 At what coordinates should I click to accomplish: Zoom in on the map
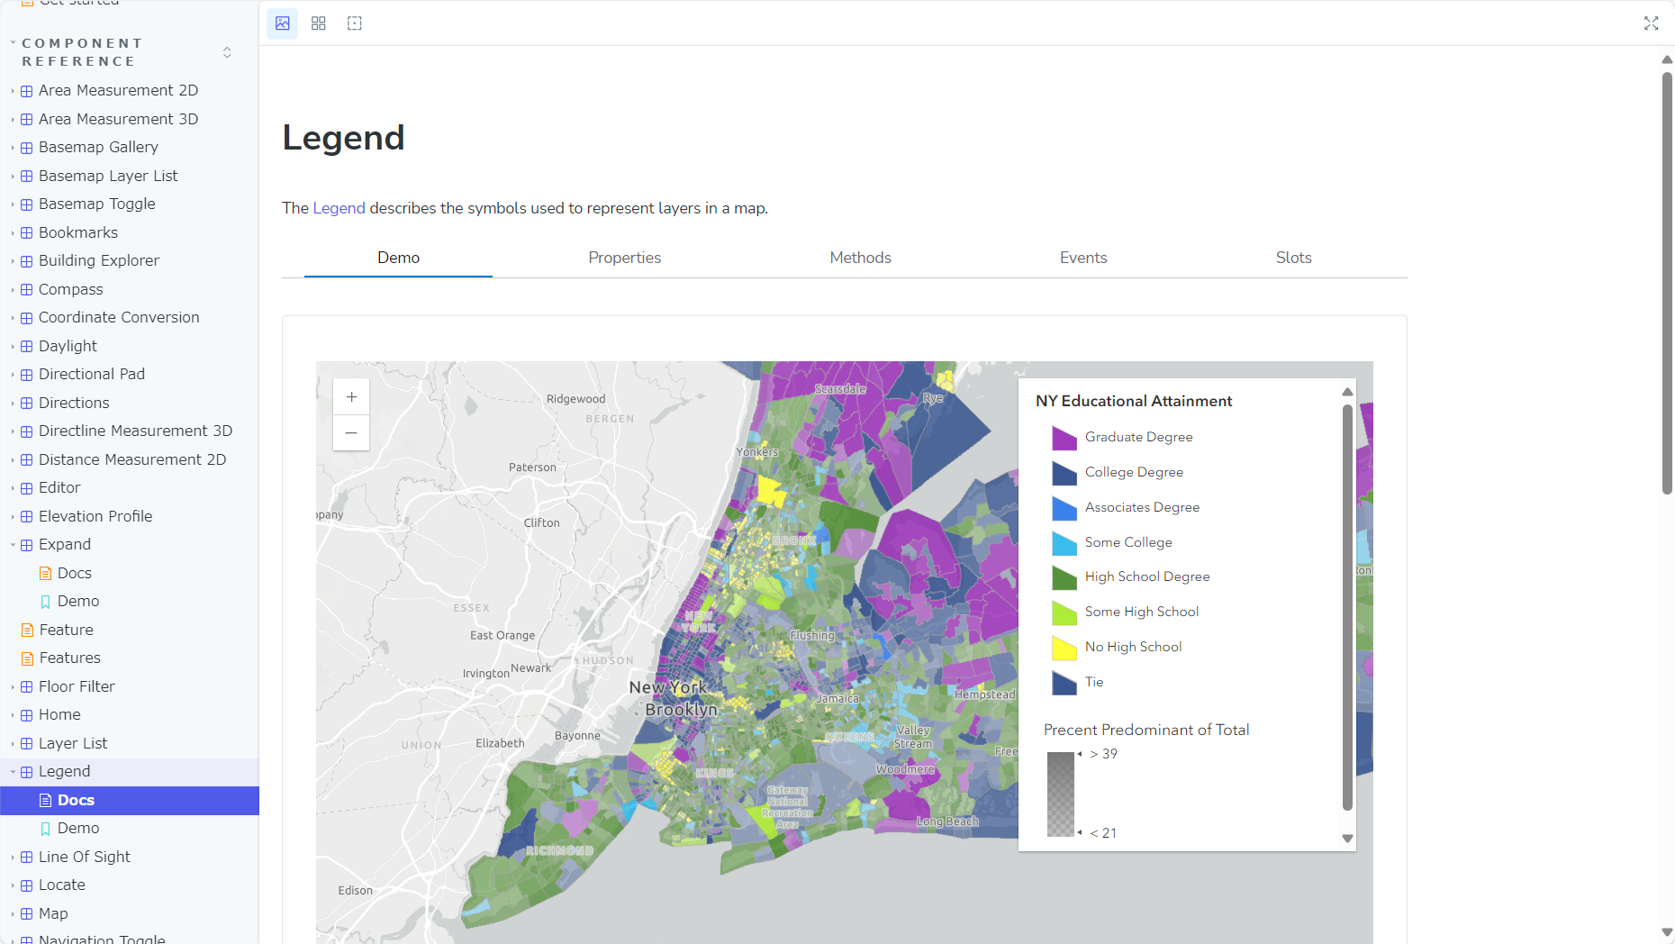coord(350,396)
